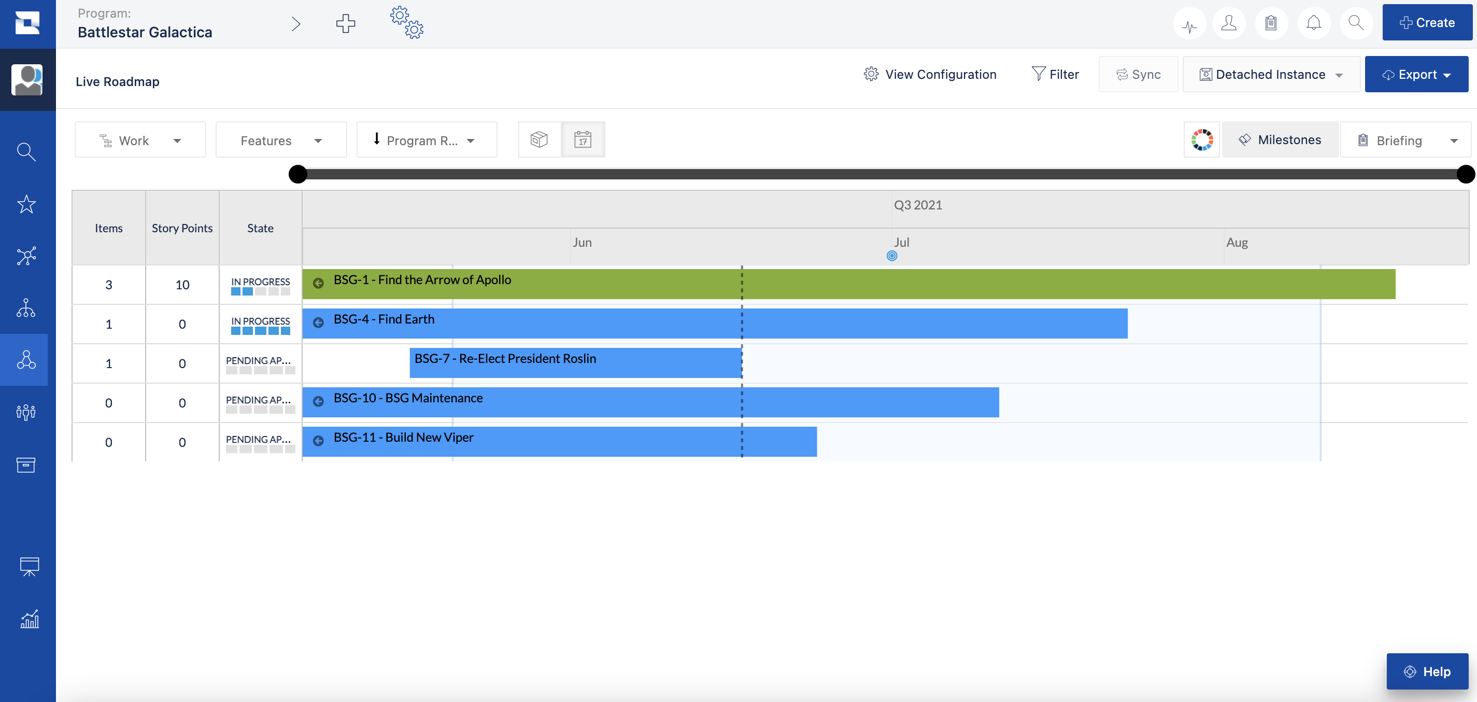Open Detached Instance dropdown
This screenshot has height=702, width=1477.
(1271, 75)
